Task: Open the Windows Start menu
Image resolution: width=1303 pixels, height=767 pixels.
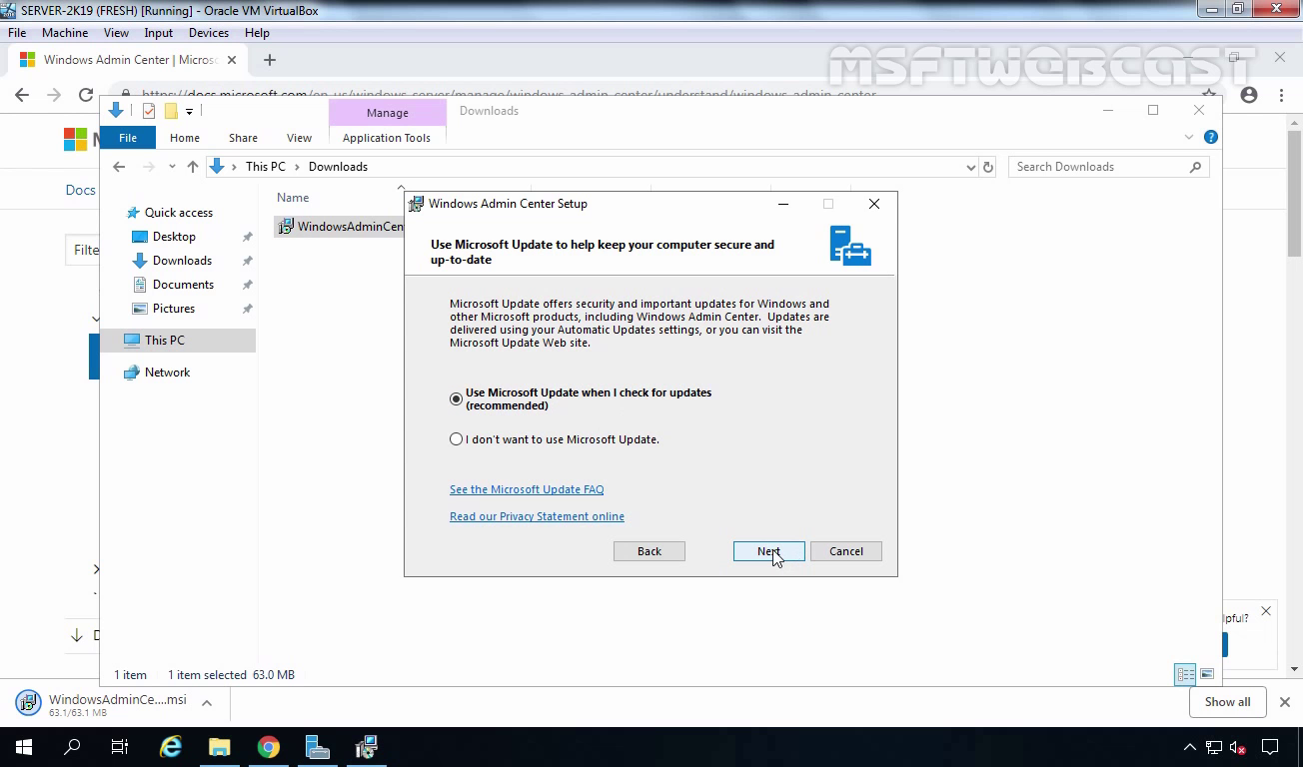Action: pyautogui.click(x=24, y=747)
